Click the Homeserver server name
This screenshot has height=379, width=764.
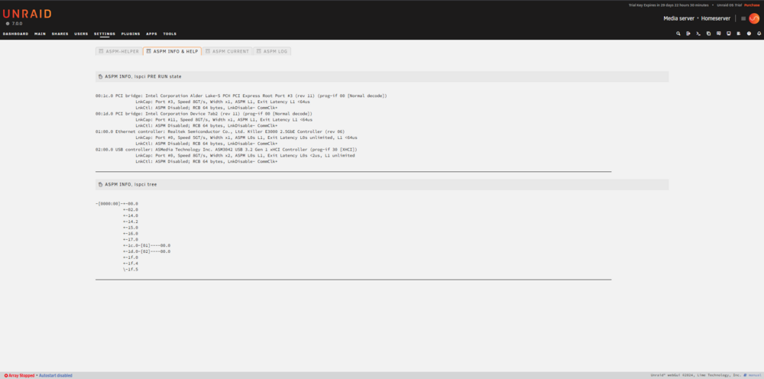[716, 18]
